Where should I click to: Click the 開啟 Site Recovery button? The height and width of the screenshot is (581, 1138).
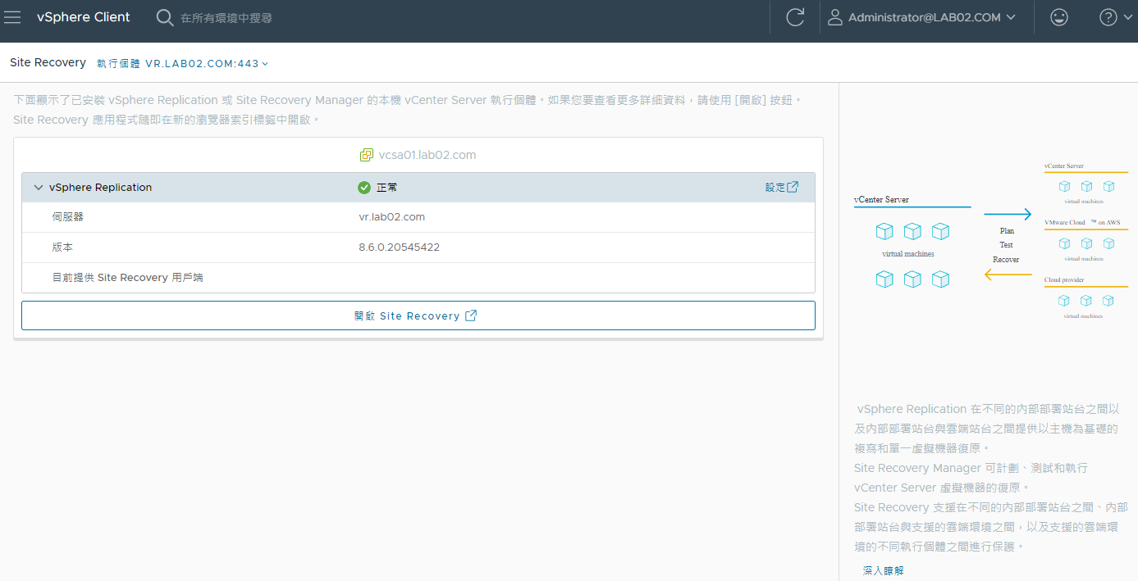(418, 315)
